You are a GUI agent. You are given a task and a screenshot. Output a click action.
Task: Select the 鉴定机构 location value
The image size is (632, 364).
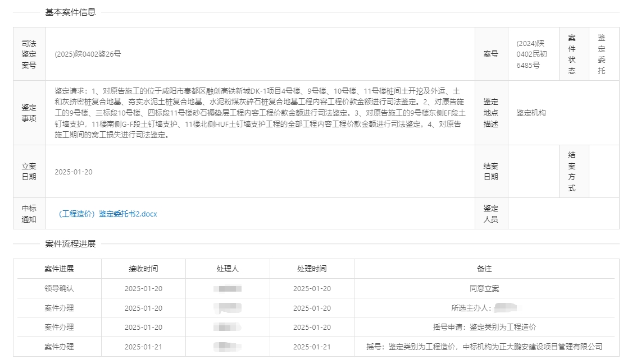(531, 113)
